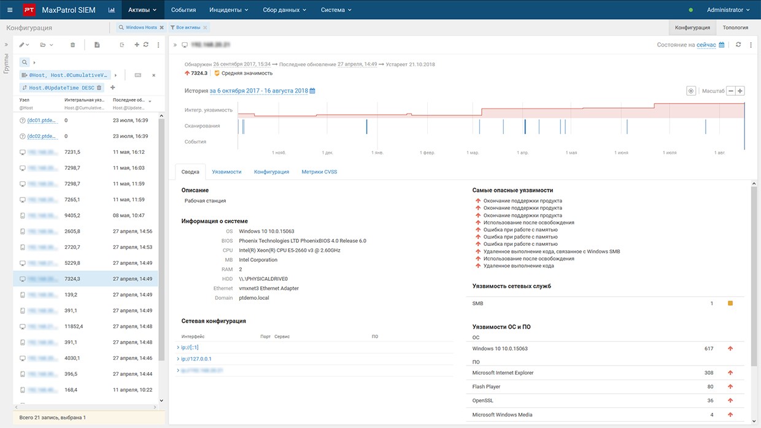
Task: Click the document report icon
Action: point(97,45)
